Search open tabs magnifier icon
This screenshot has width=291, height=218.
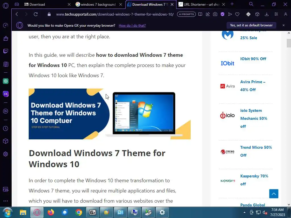tap(251, 4)
